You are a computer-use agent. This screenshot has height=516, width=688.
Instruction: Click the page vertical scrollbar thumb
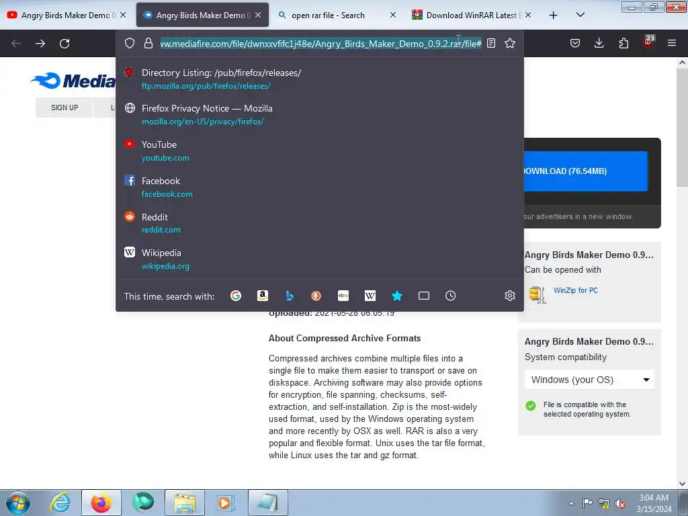click(682, 127)
